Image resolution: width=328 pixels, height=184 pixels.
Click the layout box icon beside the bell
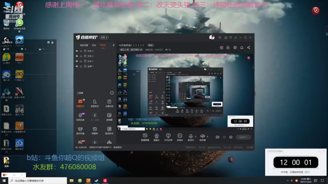click(x=235, y=47)
